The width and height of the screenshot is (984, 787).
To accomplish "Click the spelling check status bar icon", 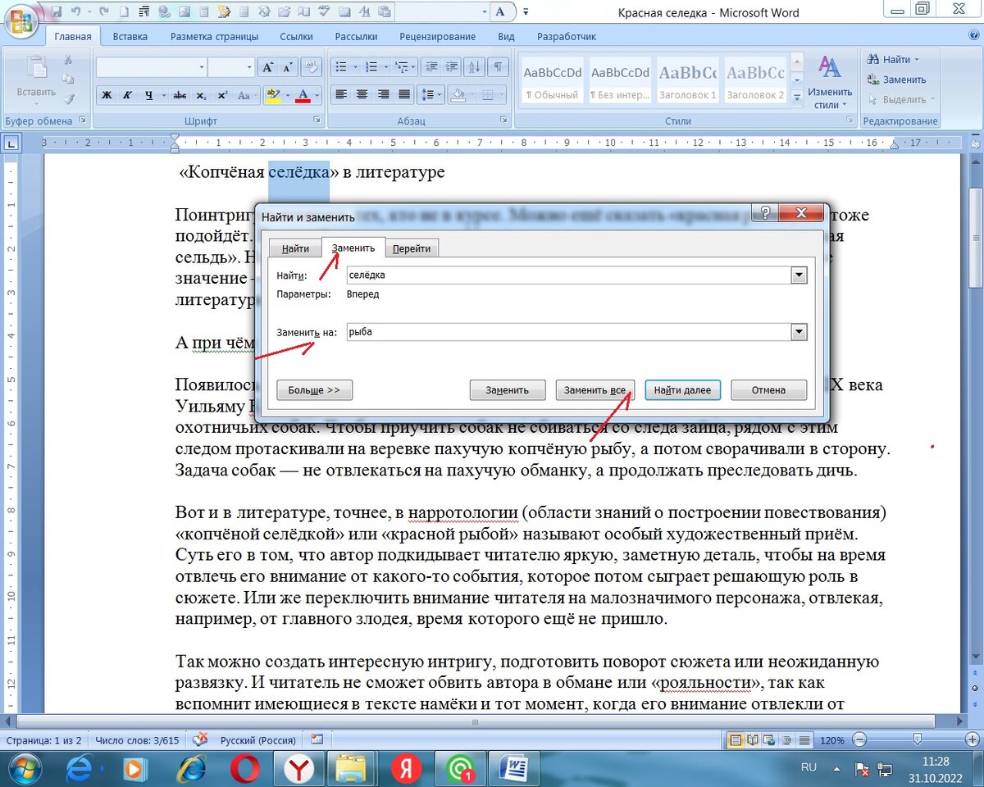I will coord(200,739).
